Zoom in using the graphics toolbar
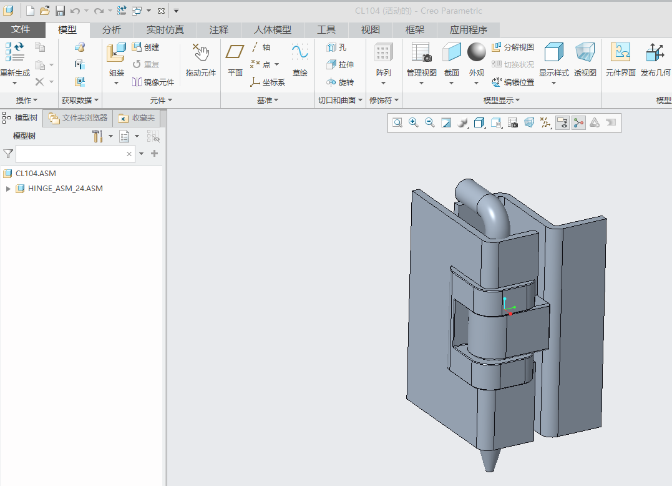672x486 pixels. click(414, 123)
